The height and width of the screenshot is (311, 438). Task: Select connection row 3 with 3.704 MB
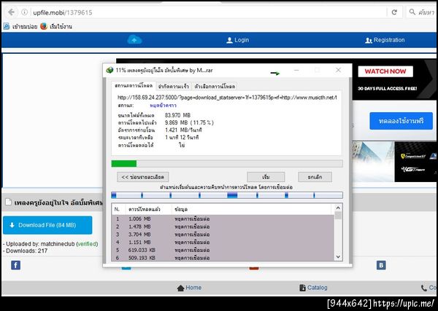click(x=223, y=235)
